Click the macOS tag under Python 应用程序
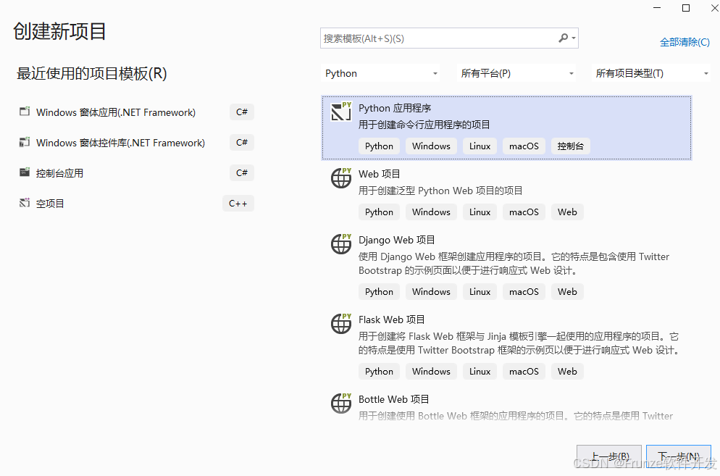Viewport: 720px width, 476px height. coord(524,146)
